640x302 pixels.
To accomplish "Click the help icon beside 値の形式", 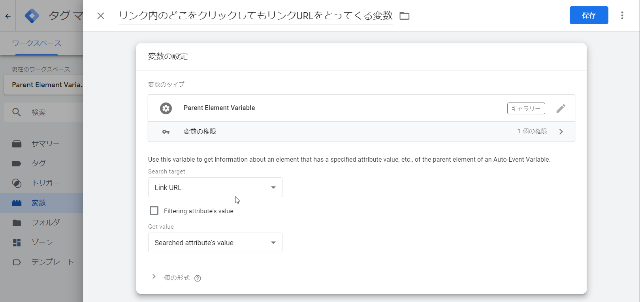I will (198, 278).
